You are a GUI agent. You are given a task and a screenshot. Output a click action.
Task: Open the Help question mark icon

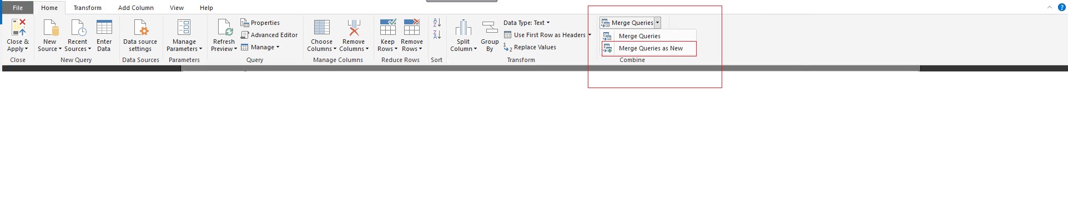click(x=1062, y=7)
